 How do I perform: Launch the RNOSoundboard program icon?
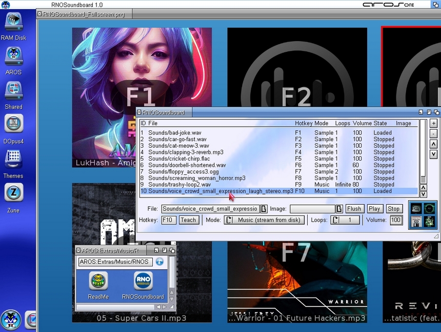coord(143,281)
